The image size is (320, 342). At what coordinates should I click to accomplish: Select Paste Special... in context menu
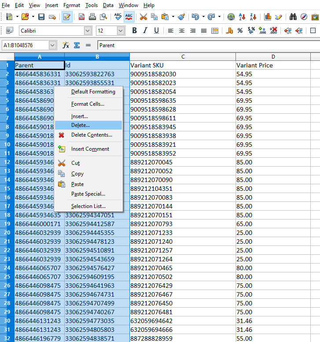88,194
